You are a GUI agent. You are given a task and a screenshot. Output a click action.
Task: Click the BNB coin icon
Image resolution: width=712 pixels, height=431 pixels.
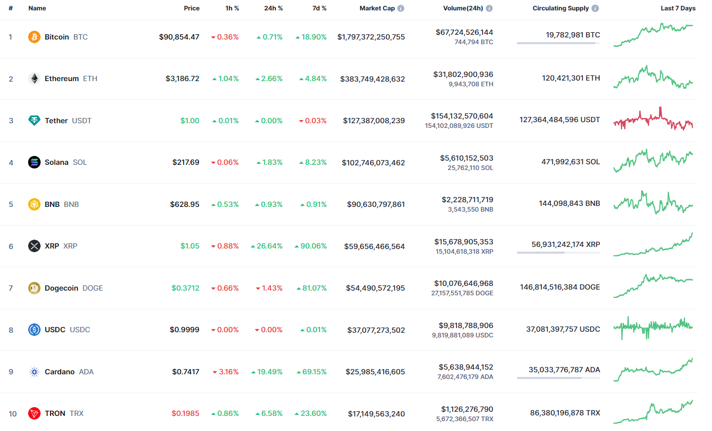34,204
